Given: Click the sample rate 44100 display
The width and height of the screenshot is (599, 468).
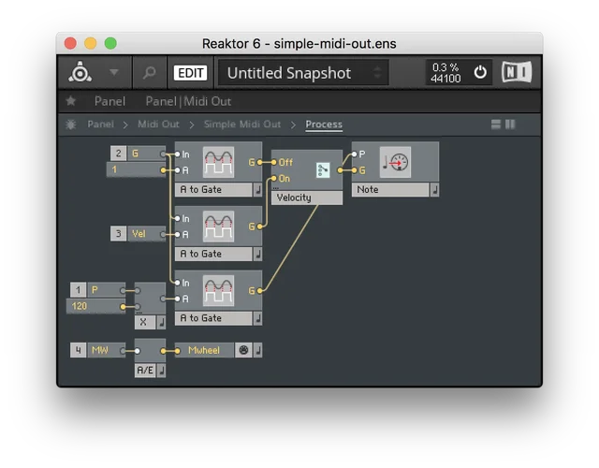Looking at the screenshot, I should point(446,79).
